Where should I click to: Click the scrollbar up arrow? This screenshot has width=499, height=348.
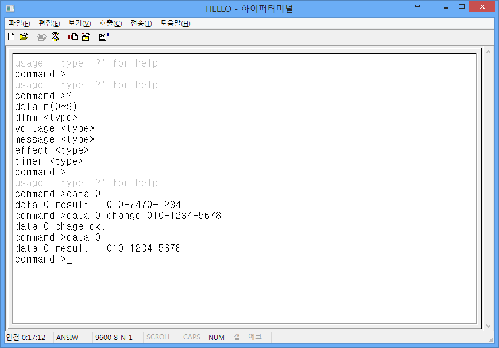[x=488, y=52]
